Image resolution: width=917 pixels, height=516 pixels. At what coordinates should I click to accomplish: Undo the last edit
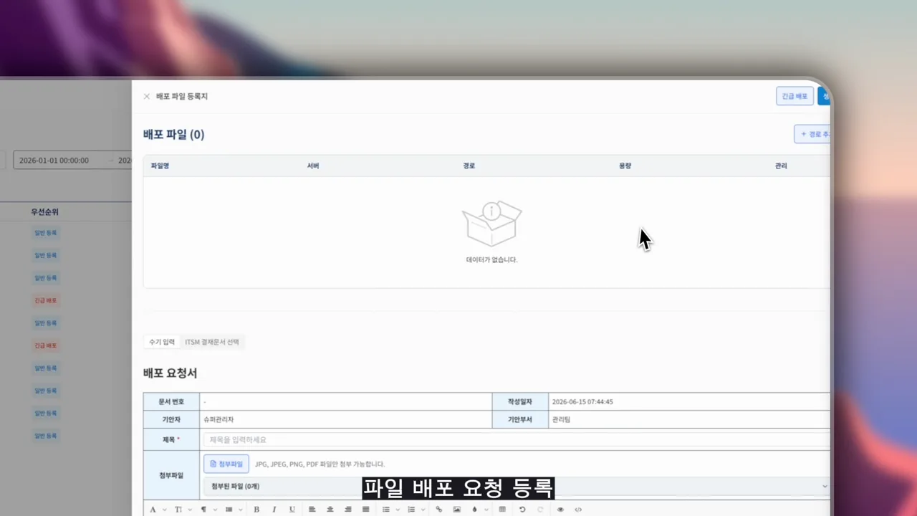522,510
